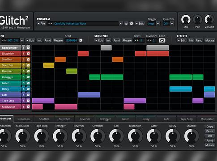
Task: Toggle the sequence Loop button
Action: pyautogui.click(x=162, y=40)
